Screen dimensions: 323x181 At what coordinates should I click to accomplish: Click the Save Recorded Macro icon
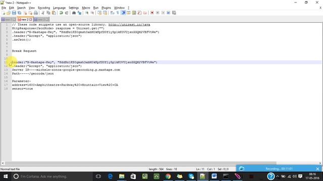(174, 13)
